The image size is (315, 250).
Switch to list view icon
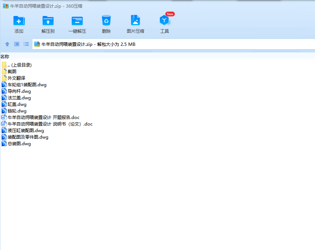click(26, 44)
